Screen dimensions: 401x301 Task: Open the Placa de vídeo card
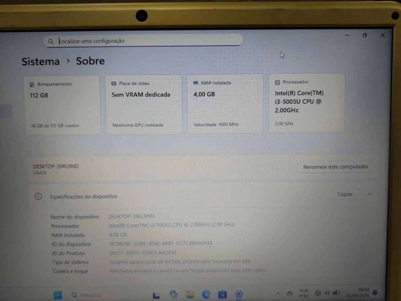coord(144,104)
